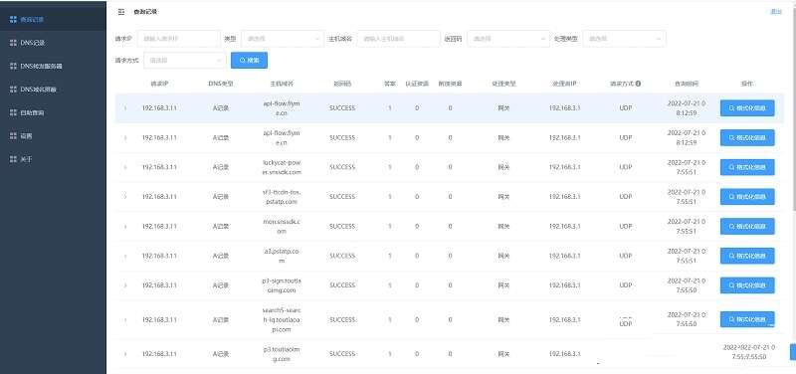Click the luckycat-power.snssdk.com hostname cell

pos(282,167)
